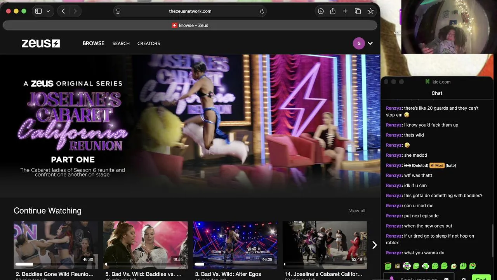
Task: Click message 'put next episode'
Action: tap(421, 216)
